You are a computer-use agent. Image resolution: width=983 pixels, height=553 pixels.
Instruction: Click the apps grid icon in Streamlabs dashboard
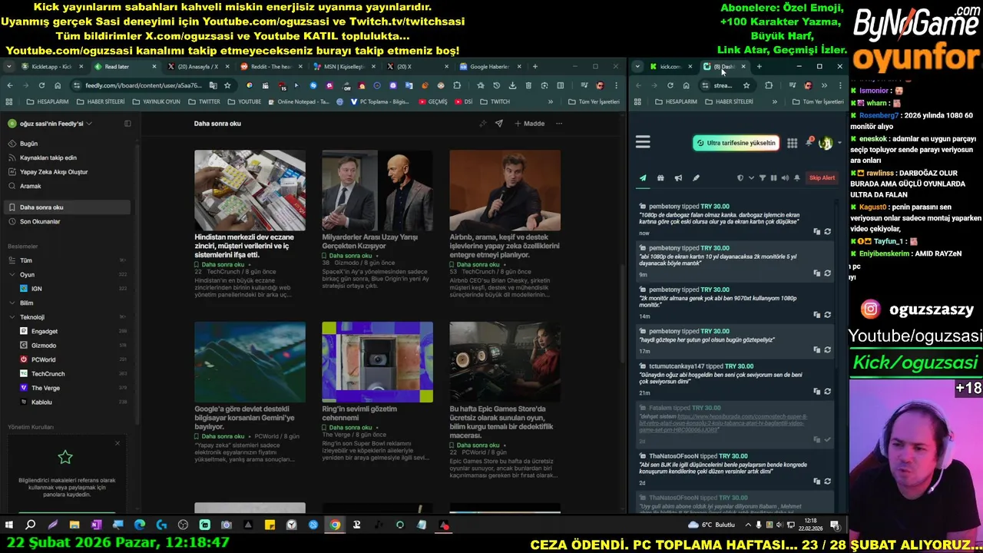pyautogui.click(x=792, y=143)
